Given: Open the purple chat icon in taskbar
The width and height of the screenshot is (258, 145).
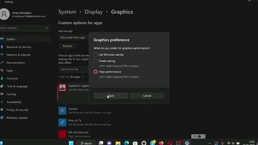Looking at the screenshot, I should tap(109, 143).
